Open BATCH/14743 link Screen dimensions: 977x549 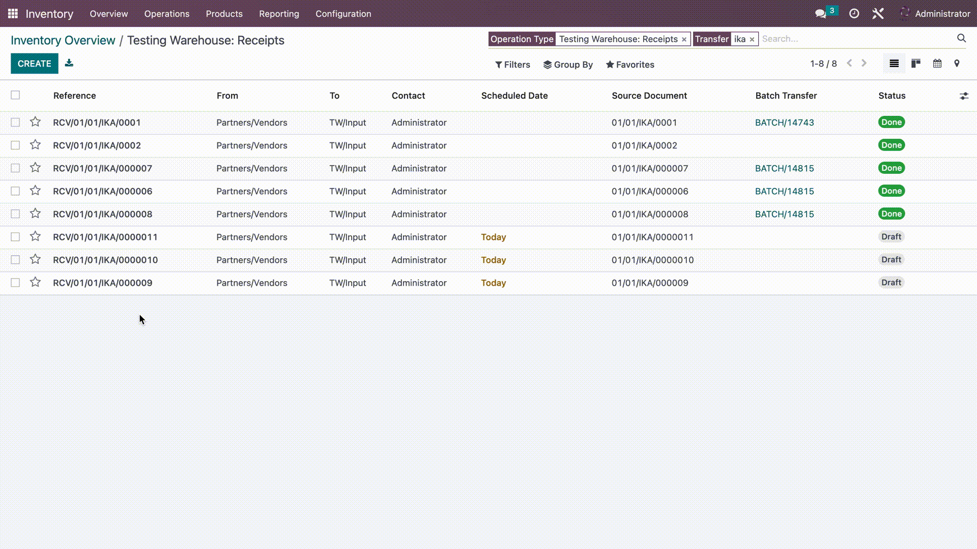(x=785, y=122)
